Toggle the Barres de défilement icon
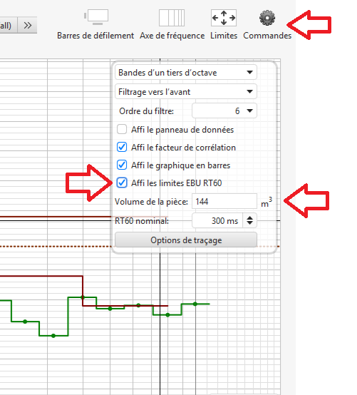 pos(96,17)
